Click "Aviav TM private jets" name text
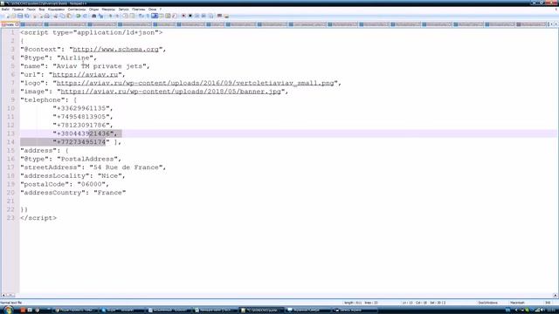The height and width of the screenshot is (314, 559). point(100,66)
